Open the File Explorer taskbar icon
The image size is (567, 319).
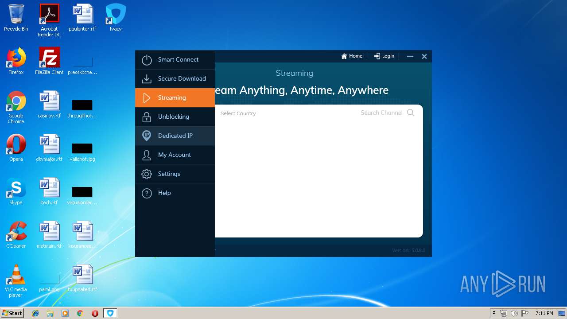pyautogui.click(x=50, y=313)
